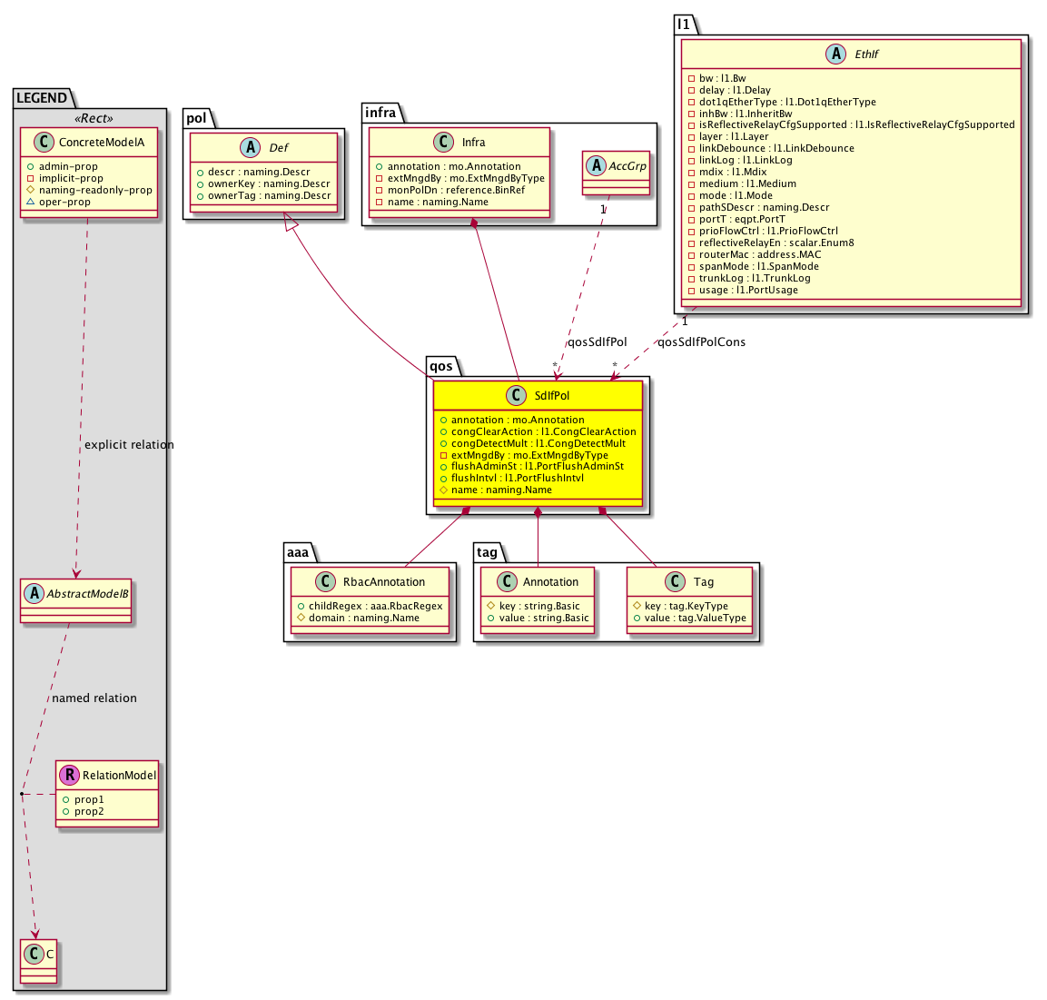Click the C icon of the Infra class
This screenshot has height=1000, width=1047.
pyautogui.click(x=445, y=143)
